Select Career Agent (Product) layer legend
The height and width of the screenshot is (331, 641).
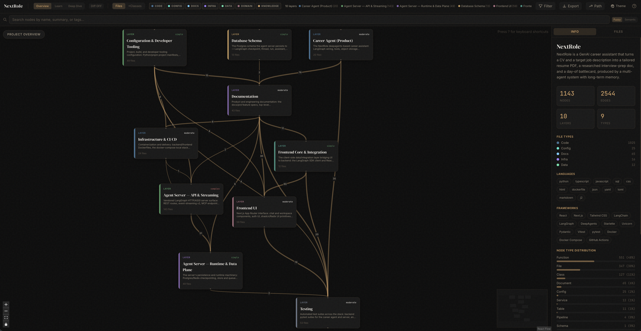click(318, 6)
